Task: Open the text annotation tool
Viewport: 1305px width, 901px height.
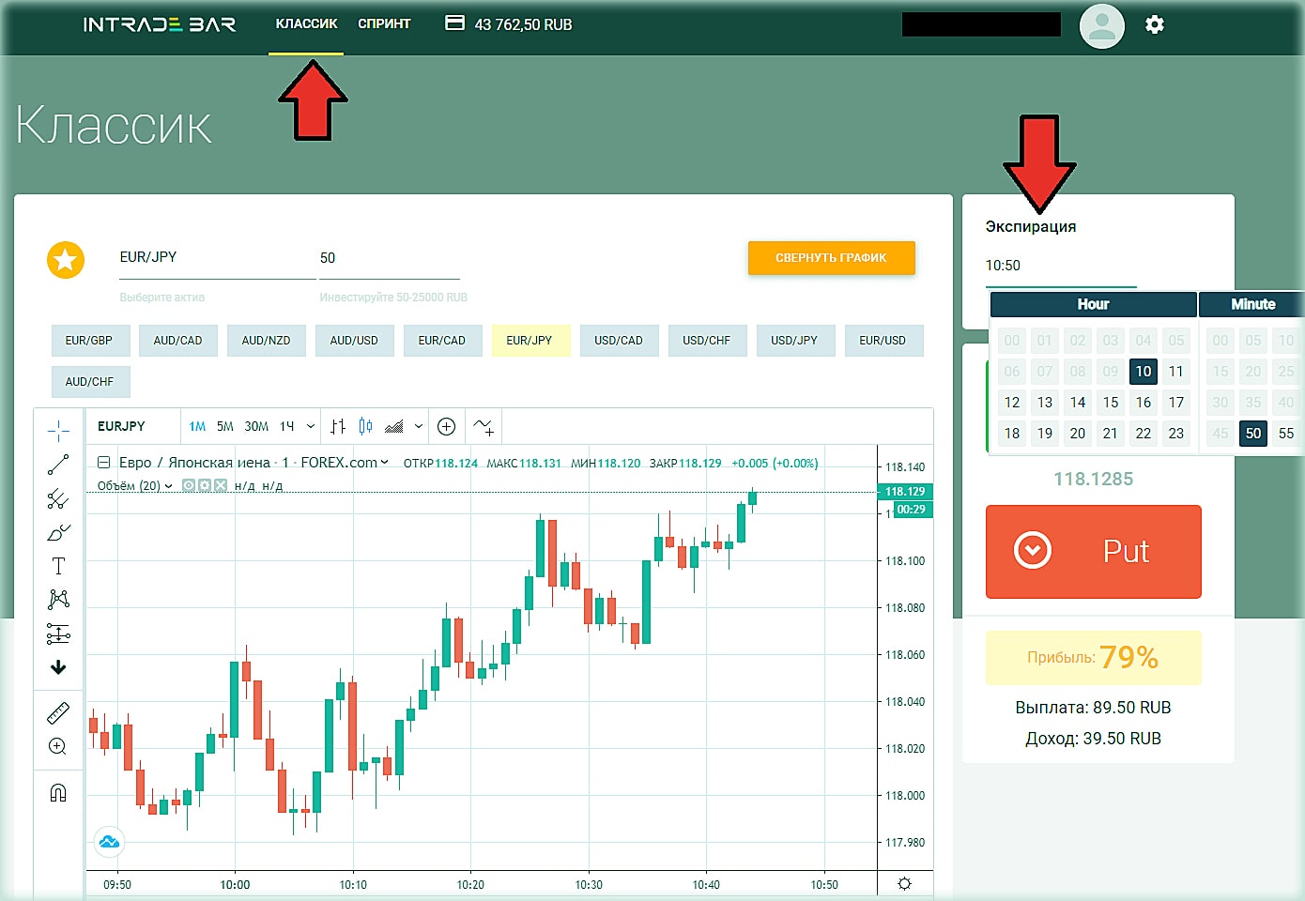Action: (58, 565)
